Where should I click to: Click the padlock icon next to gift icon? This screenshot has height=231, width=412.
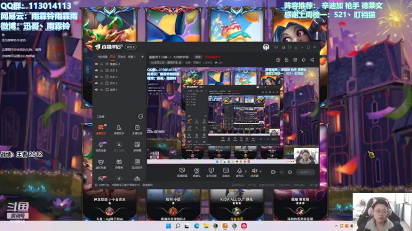click(x=286, y=60)
